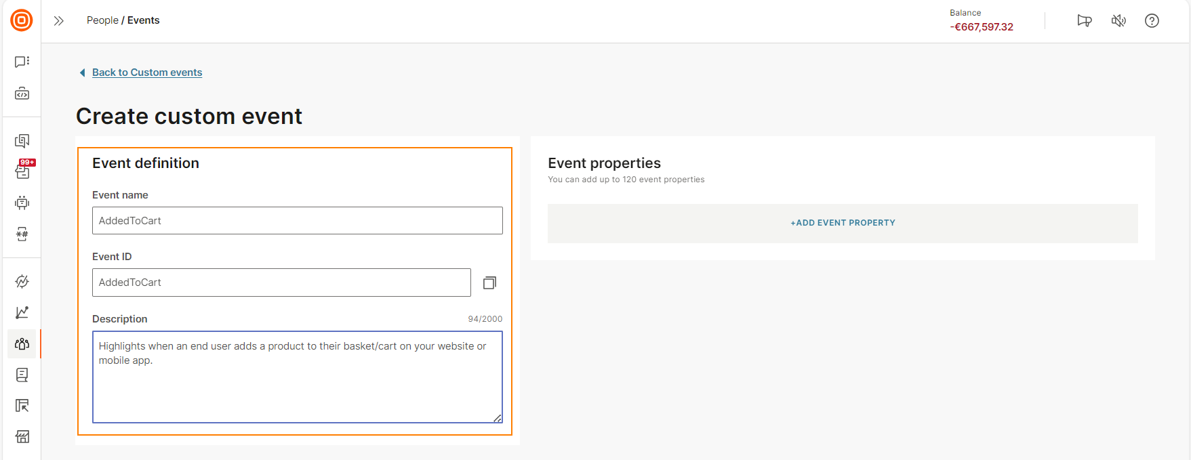Open the help question mark icon
Viewport: 1191px width, 460px height.
pos(1152,21)
